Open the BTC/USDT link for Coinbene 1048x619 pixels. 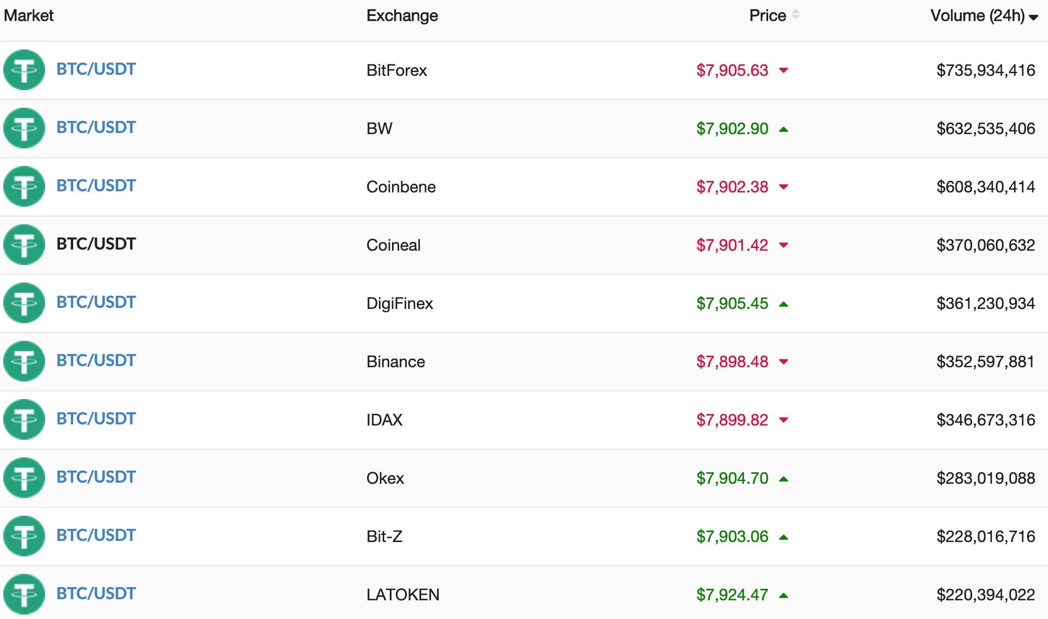[96, 186]
